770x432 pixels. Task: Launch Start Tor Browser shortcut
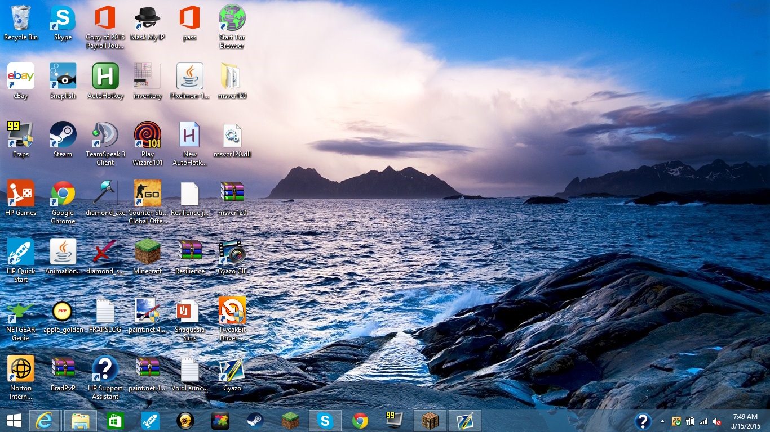tap(232, 26)
